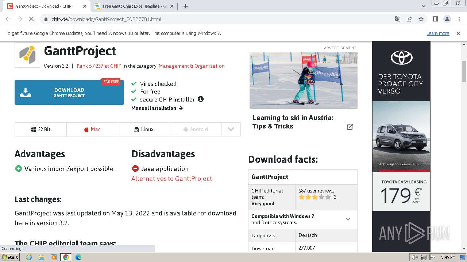The width and height of the screenshot is (467, 262).
Task: Launch Internet Explorer from taskbar
Action: 29,257
